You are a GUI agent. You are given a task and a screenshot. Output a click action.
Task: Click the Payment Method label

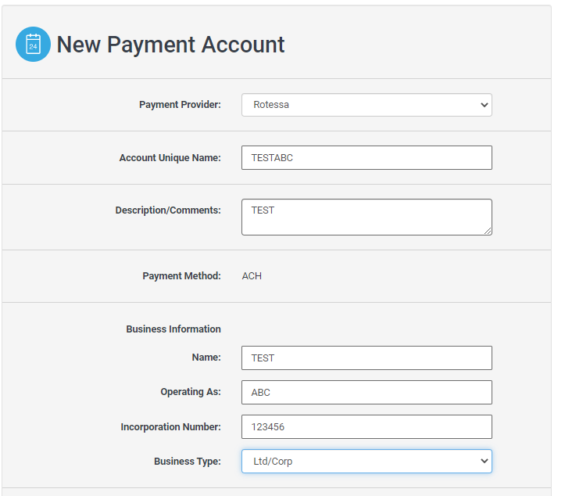click(x=181, y=276)
